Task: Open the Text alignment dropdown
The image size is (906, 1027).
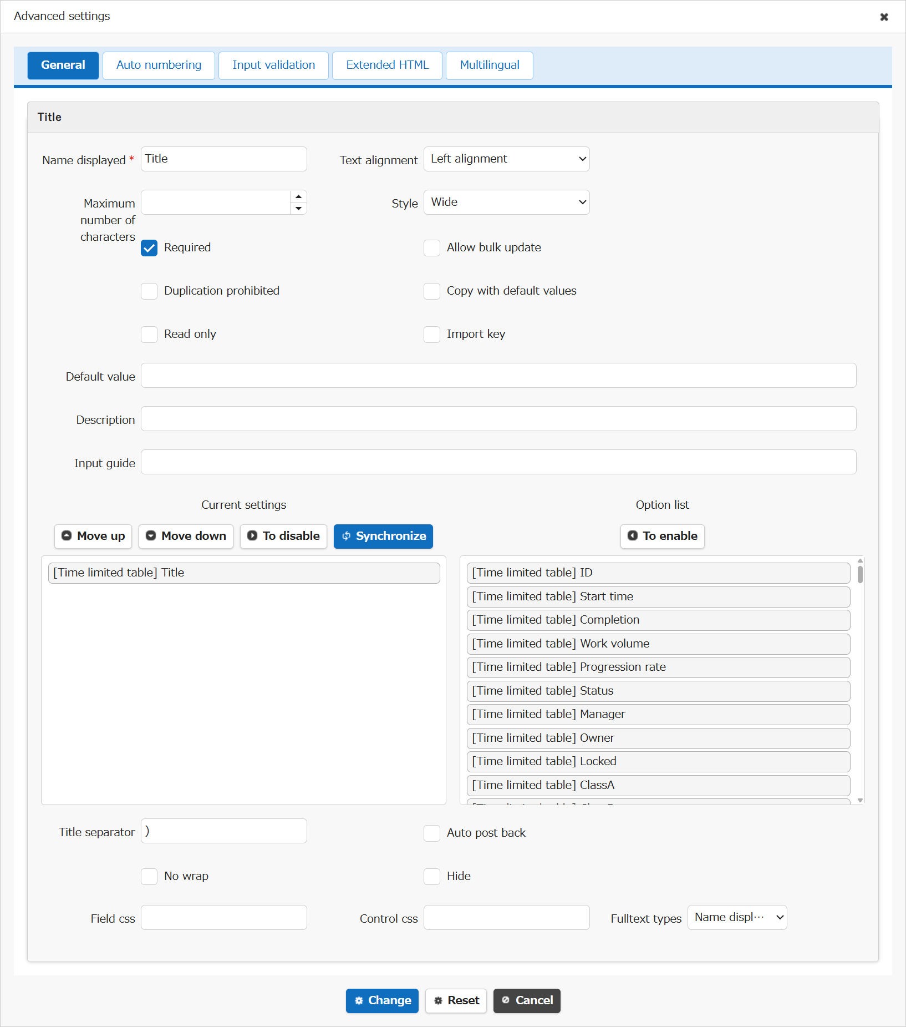Action: click(x=506, y=159)
